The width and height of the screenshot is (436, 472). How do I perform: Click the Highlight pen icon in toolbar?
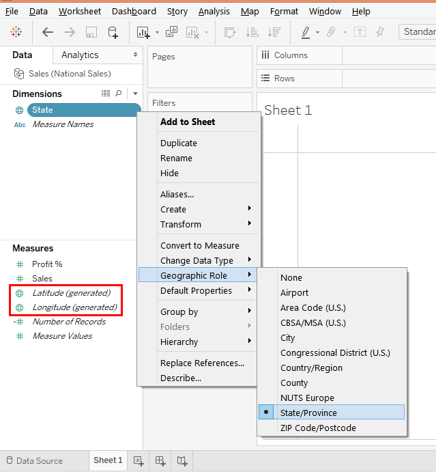click(x=306, y=32)
